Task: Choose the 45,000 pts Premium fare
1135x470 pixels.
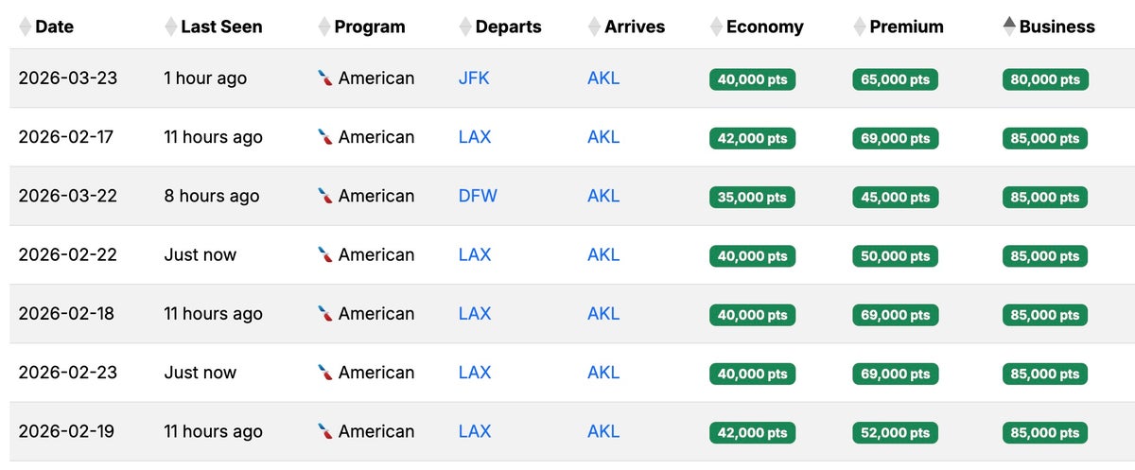Action: 895,197
